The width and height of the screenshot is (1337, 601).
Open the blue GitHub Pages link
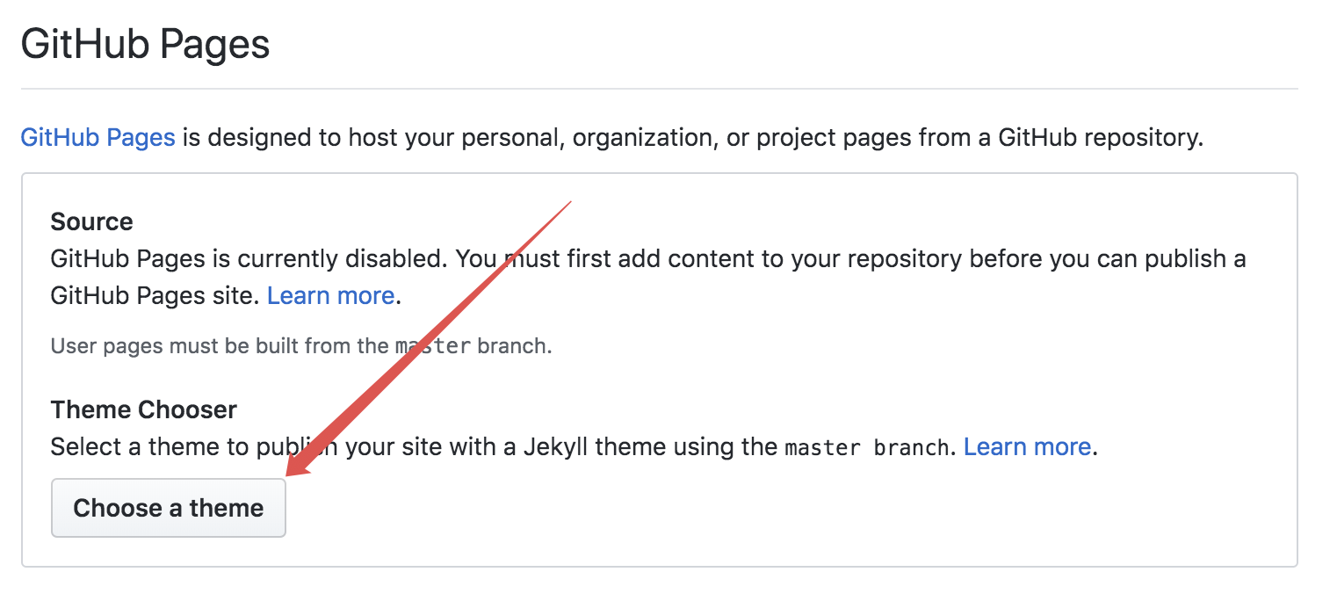click(x=98, y=138)
